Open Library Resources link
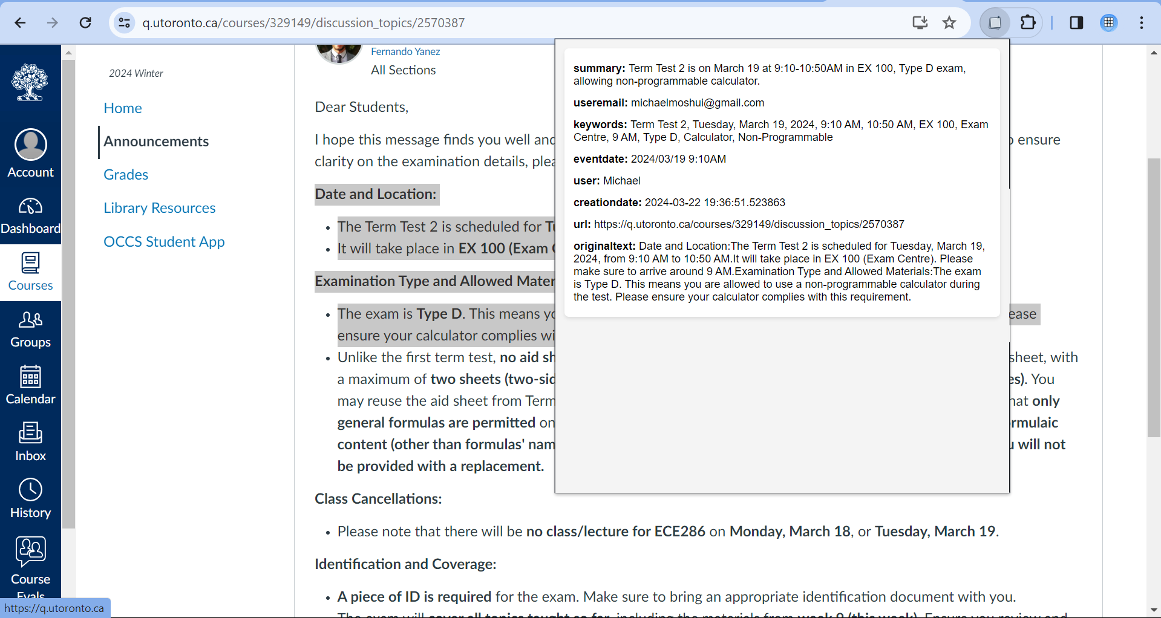This screenshot has height=618, width=1161. (x=159, y=208)
